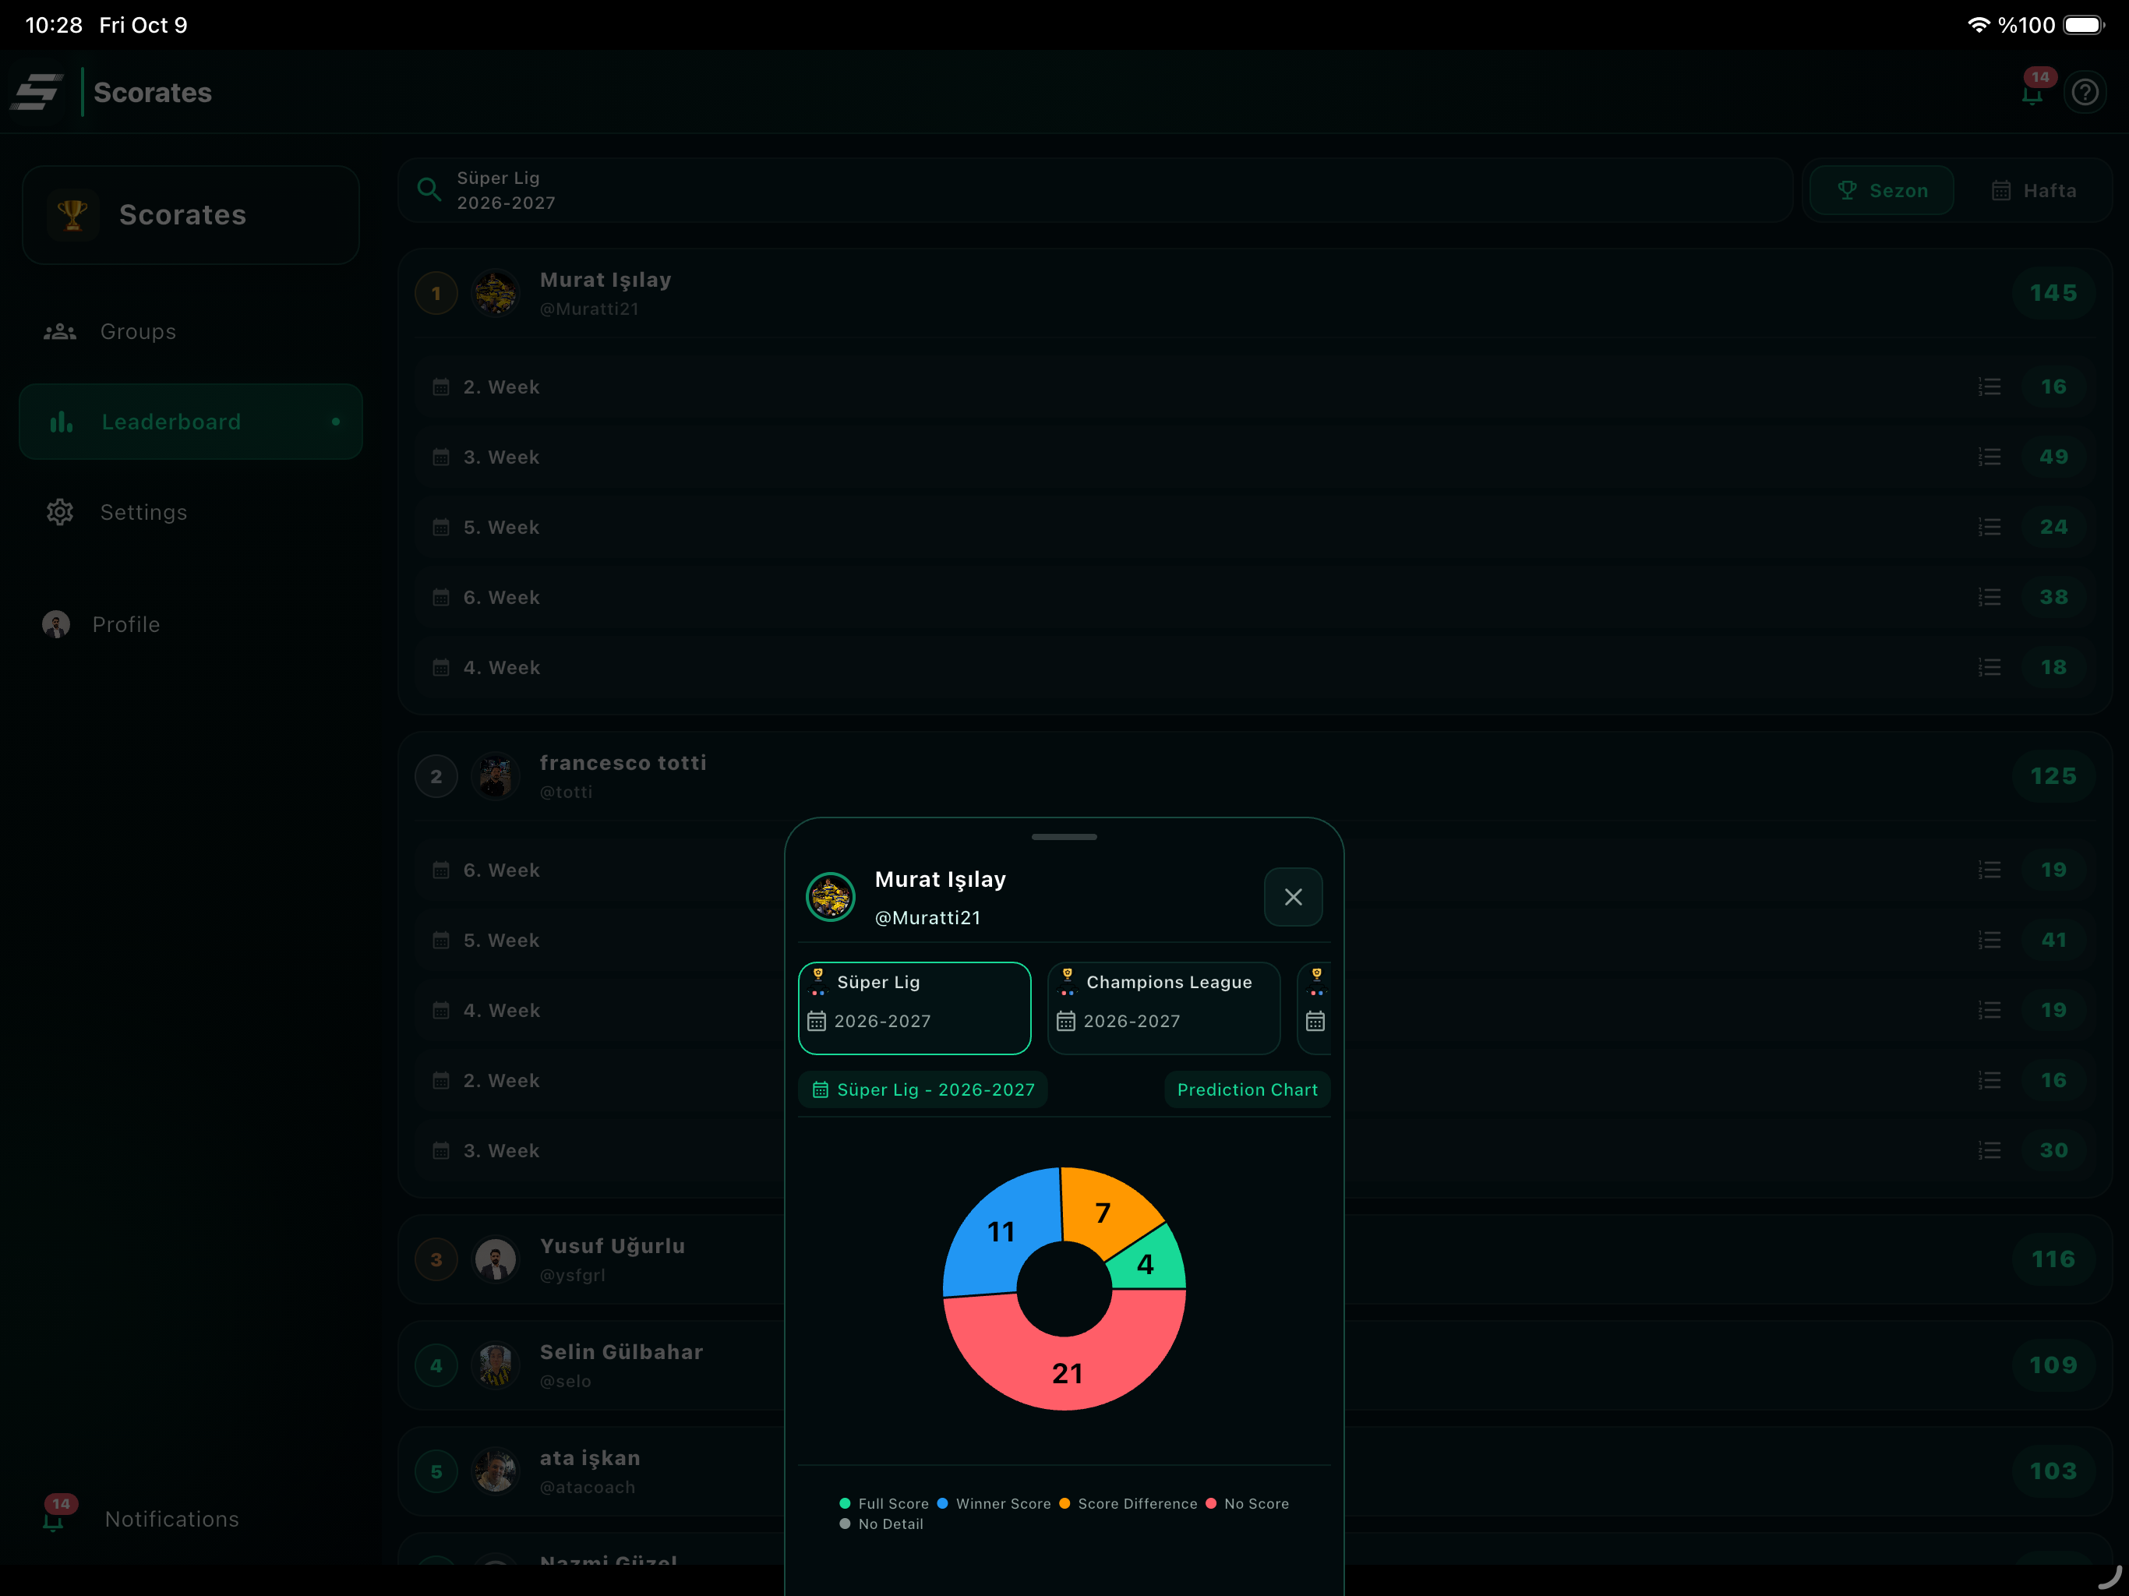Viewport: 2129px width, 1596px height.
Task: Open details list icon for Murat's 3. Week
Action: click(x=1990, y=457)
